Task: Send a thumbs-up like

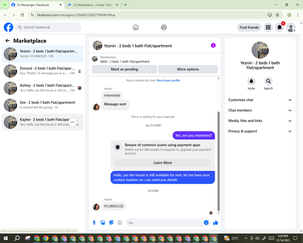Action: click(216, 223)
